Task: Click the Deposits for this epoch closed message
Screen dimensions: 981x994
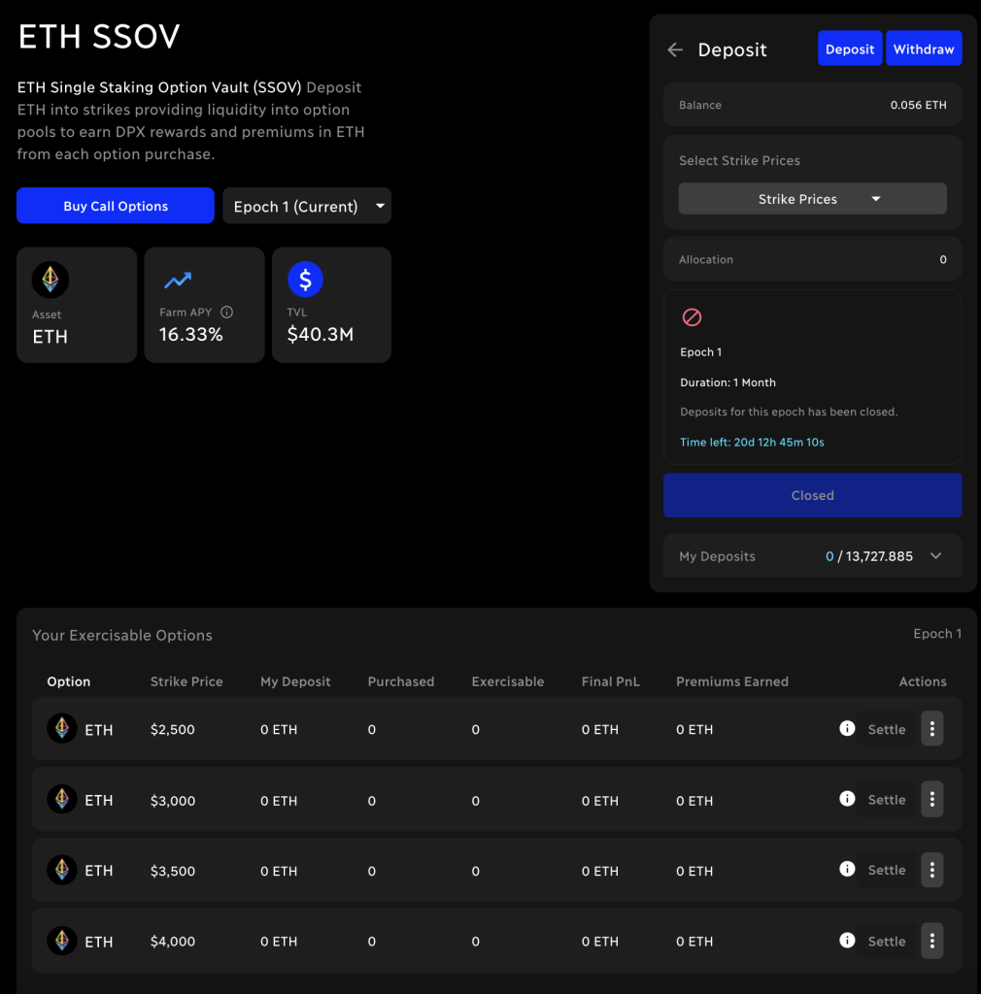Action: tap(789, 412)
